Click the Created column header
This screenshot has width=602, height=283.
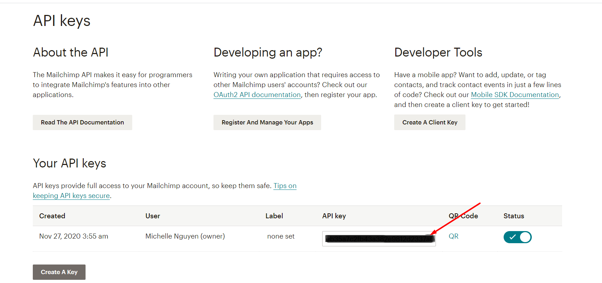click(x=52, y=216)
